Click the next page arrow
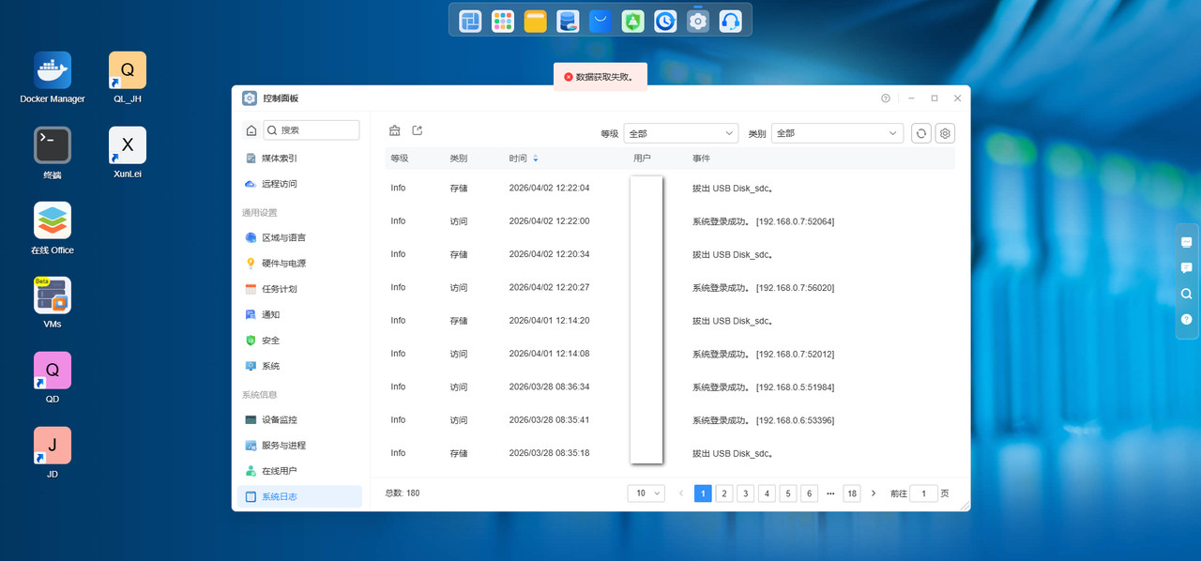 (874, 493)
